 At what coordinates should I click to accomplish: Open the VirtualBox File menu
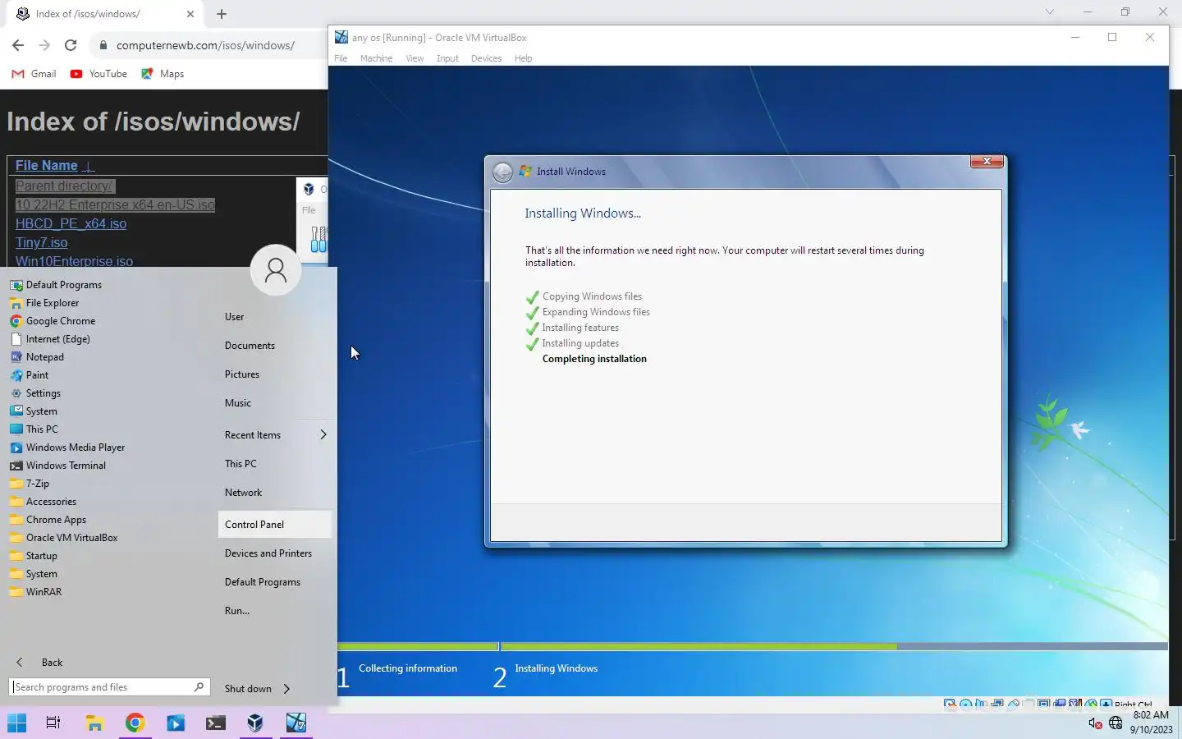341,58
